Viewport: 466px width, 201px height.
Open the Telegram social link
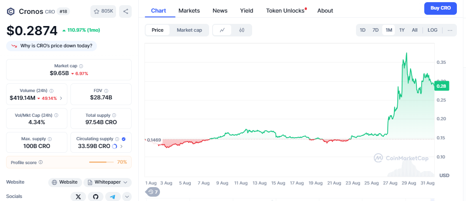pos(113,197)
